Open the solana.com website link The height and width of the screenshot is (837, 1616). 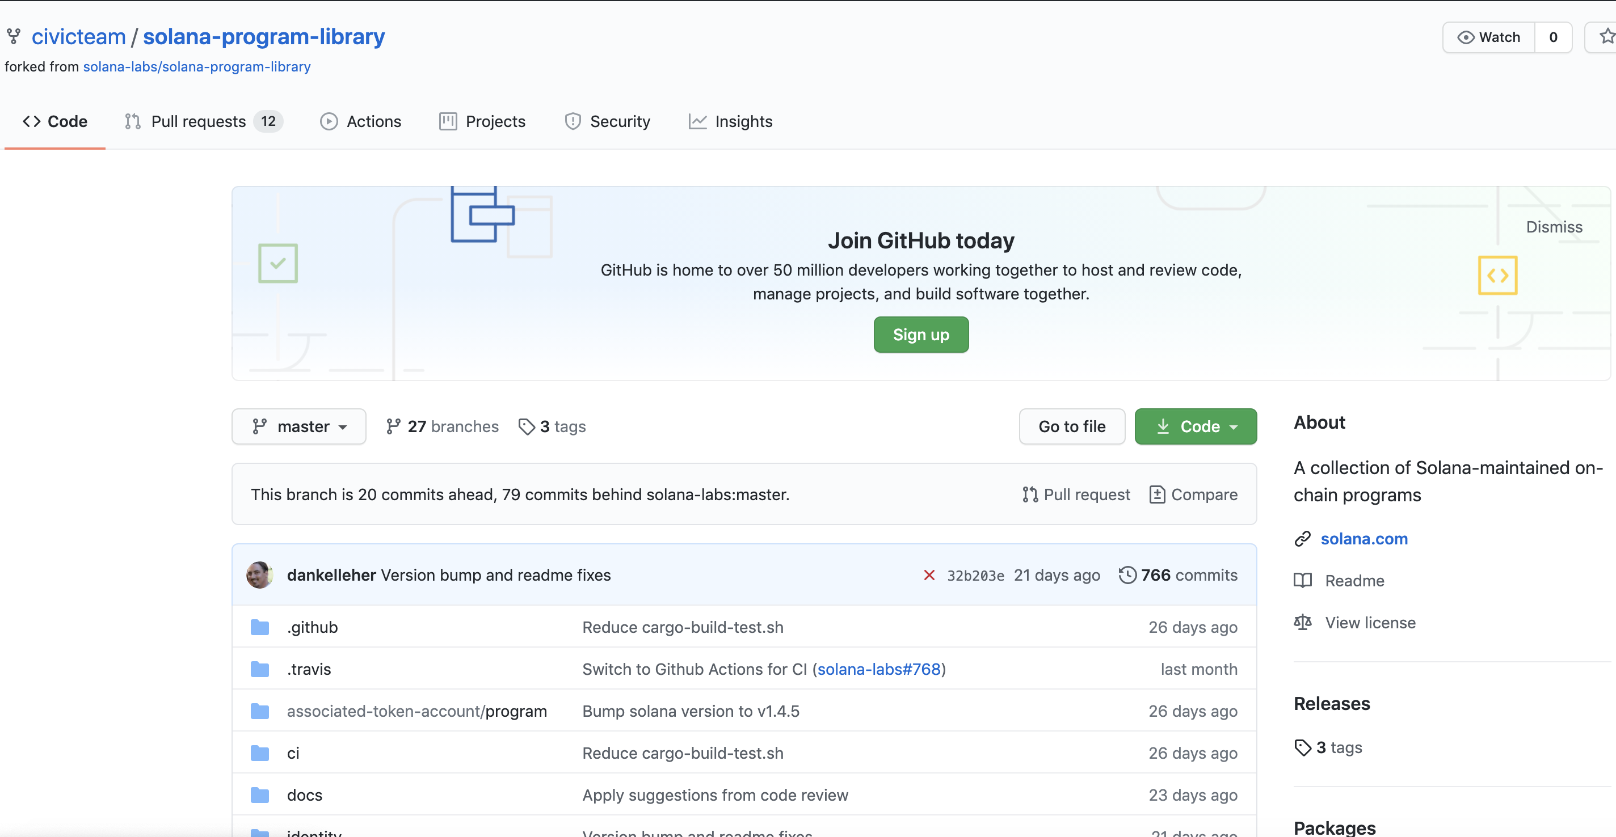click(x=1364, y=539)
